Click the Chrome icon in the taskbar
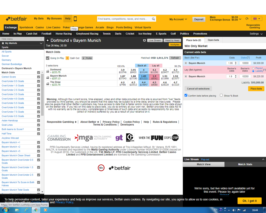The image size is (266, 213). (36, 210)
